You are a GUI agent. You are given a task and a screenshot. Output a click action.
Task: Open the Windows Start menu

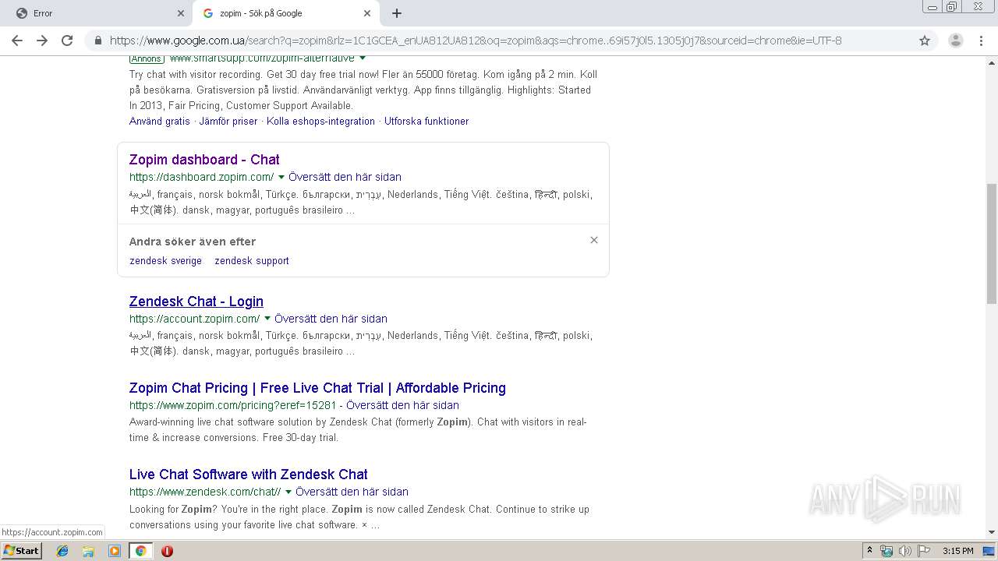[21, 550]
